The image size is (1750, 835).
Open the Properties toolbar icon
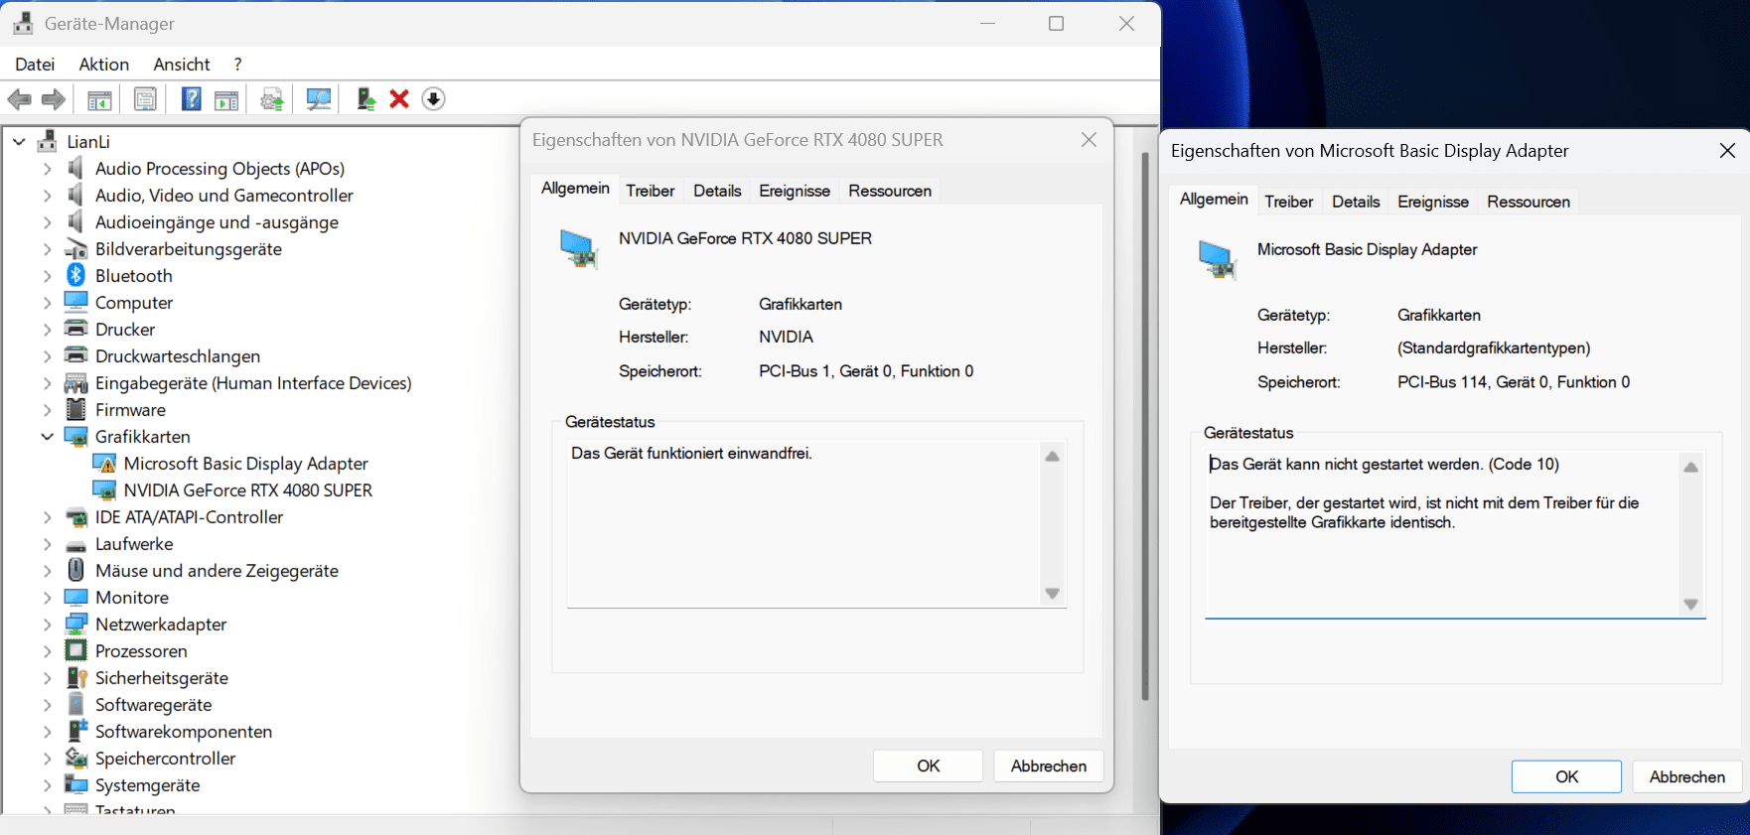(145, 99)
